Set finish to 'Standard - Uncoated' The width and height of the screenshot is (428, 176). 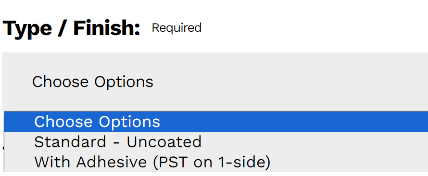[x=216, y=142]
